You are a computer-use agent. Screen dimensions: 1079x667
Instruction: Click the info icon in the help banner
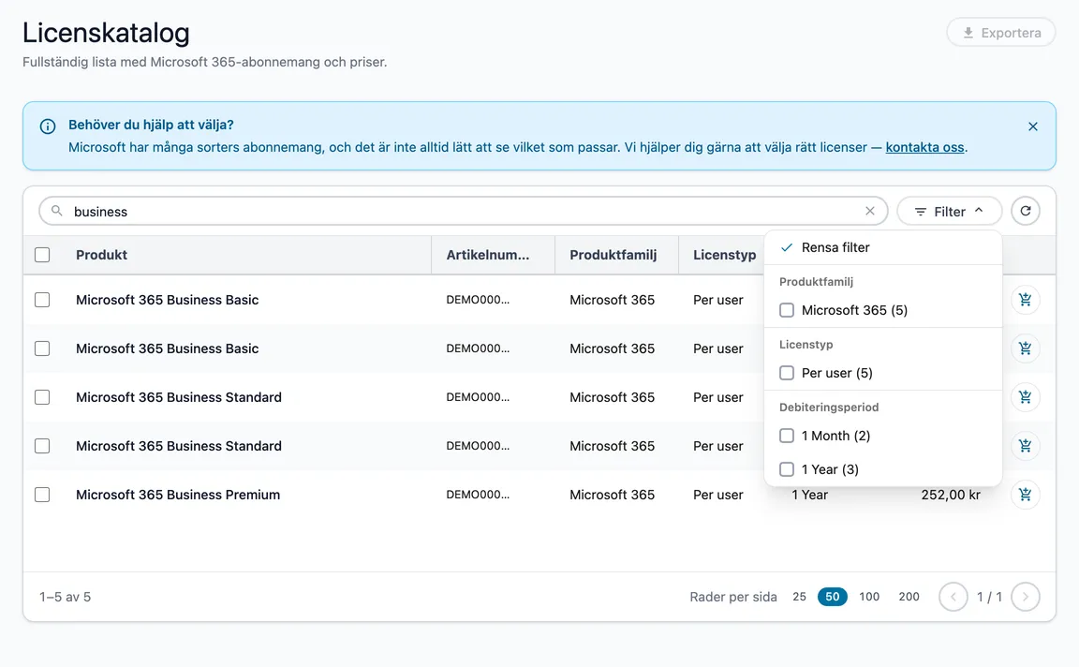coord(48,126)
